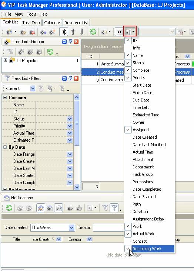The height and width of the screenshot is (271, 194).
Task: Expand the LJ Projects tree node
Action: (x=5, y=60)
